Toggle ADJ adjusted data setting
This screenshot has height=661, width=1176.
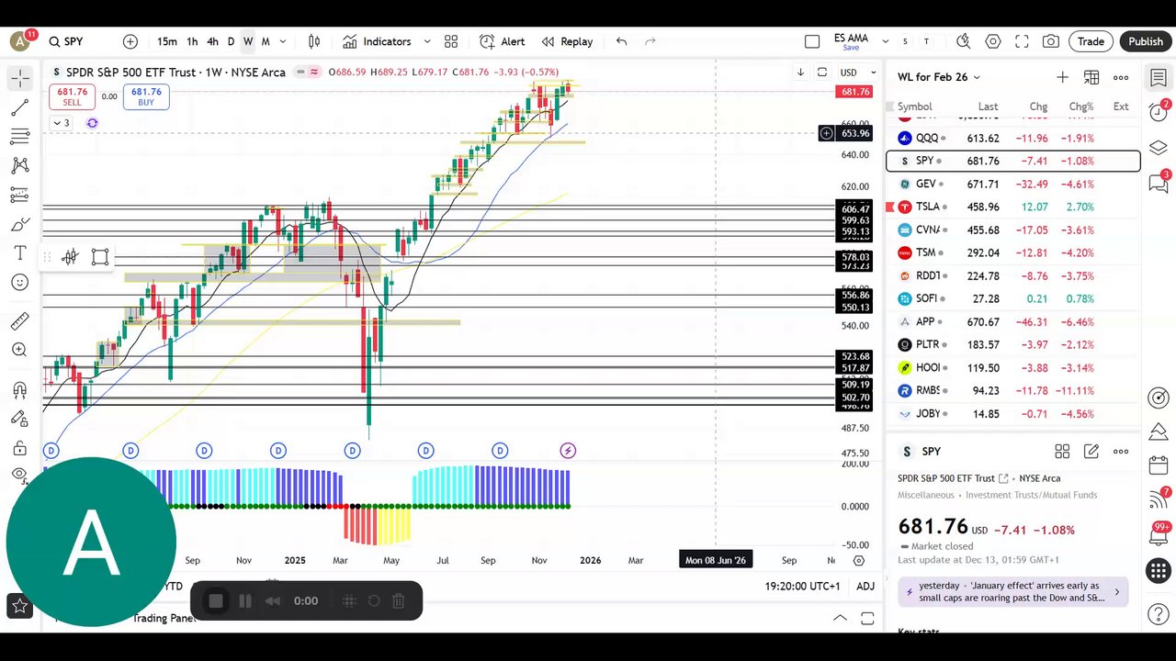865,587
